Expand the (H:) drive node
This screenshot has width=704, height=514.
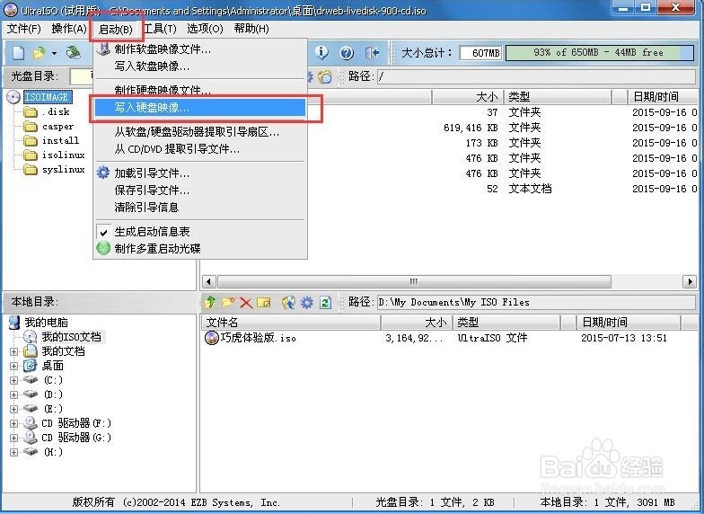[13, 452]
